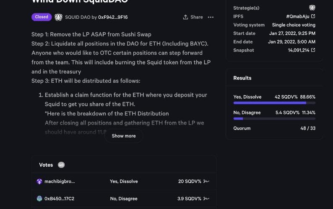Click the Share button

pos(193,17)
